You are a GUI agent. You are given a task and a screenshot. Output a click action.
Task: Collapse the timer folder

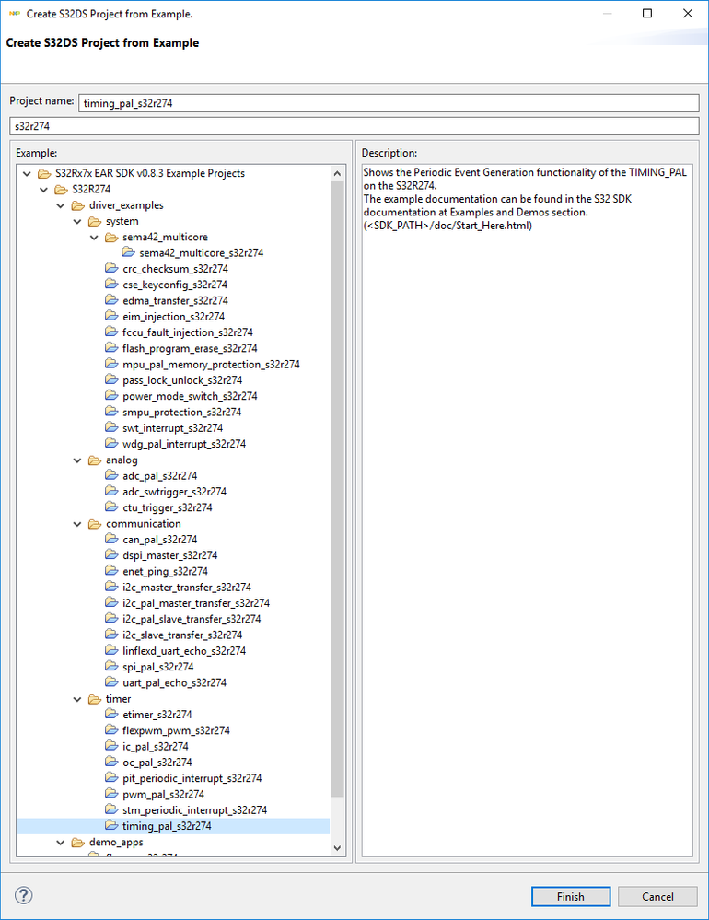(x=77, y=699)
